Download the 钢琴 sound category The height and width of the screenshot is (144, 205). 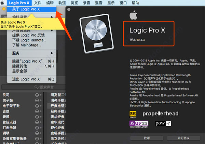pyautogui.click(x=37, y=133)
